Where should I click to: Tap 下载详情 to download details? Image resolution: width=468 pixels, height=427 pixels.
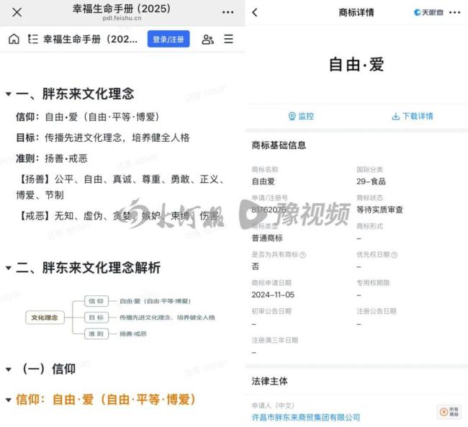coord(412,116)
